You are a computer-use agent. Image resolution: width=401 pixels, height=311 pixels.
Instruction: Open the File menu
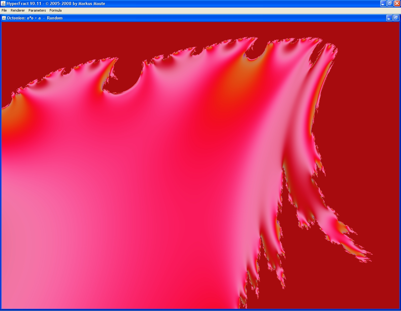pos(4,10)
